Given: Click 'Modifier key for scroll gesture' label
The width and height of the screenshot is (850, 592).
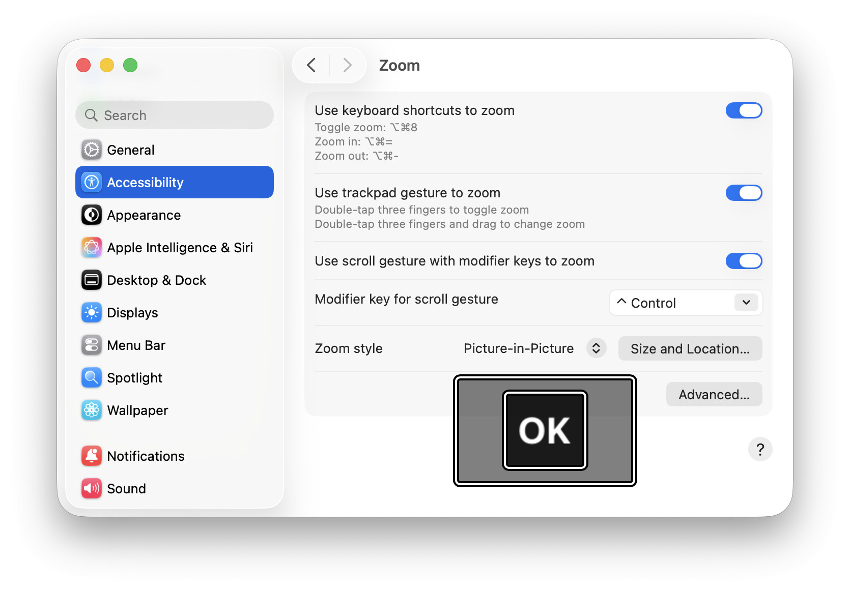Looking at the screenshot, I should 407,299.
